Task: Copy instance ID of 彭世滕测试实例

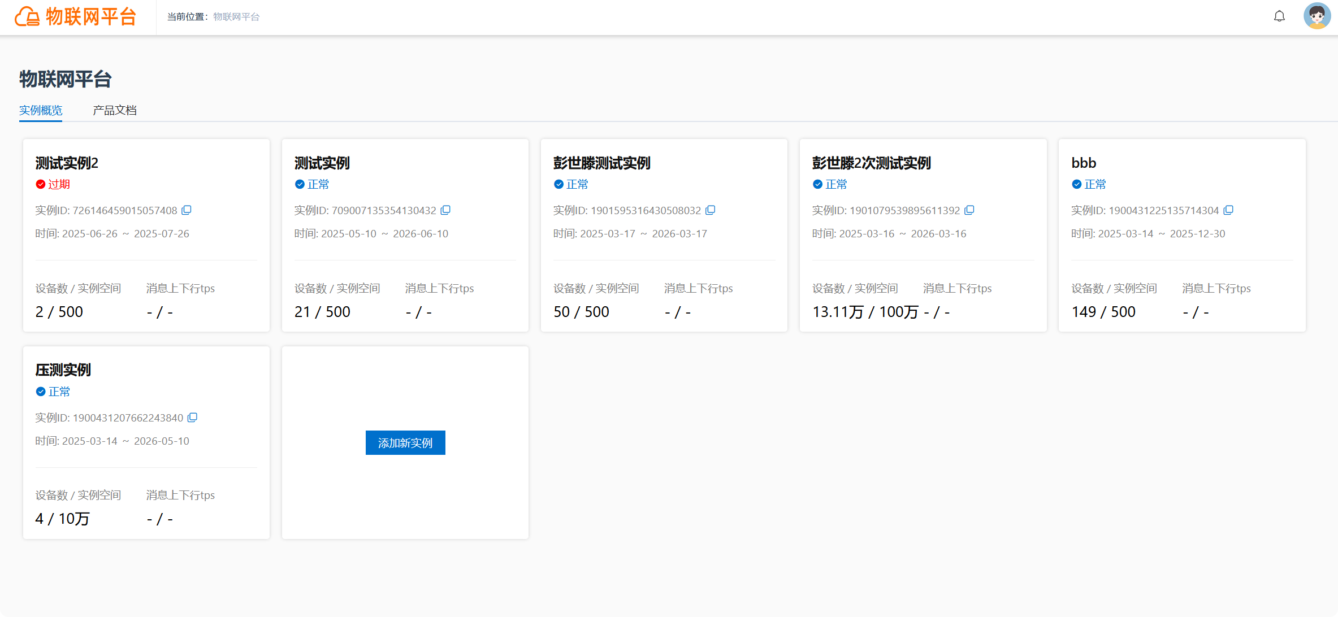Action: pyautogui.click(x=711, y=210)
